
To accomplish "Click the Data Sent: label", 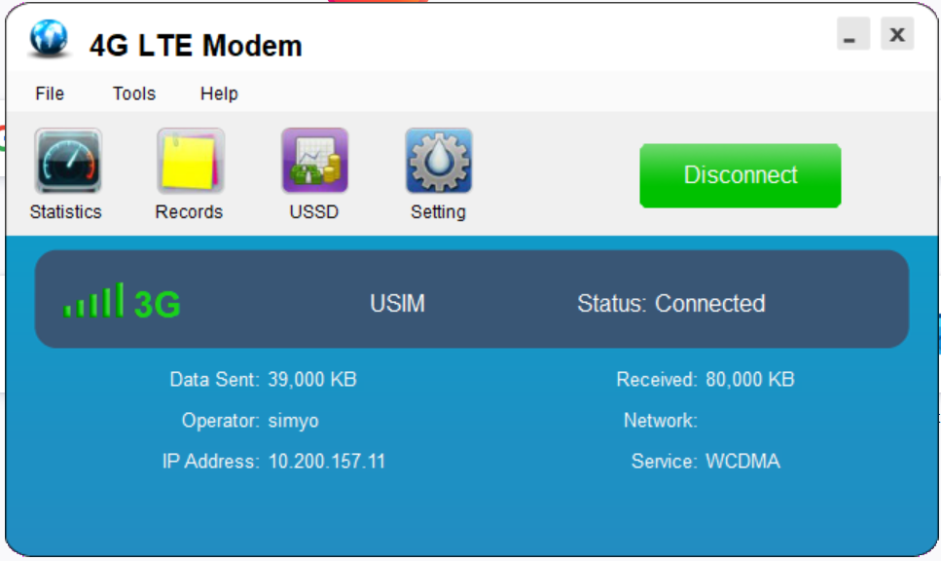I will pos(214,380).
